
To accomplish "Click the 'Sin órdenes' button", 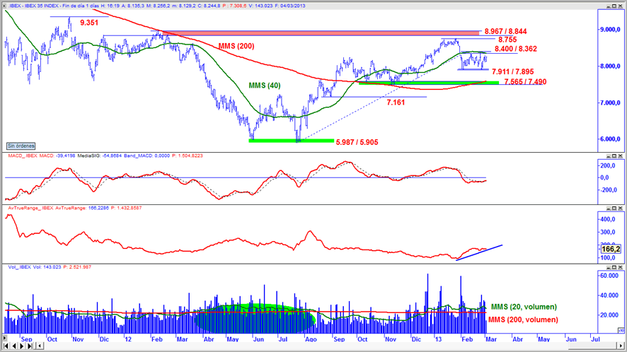I will [x=21, y=146].
